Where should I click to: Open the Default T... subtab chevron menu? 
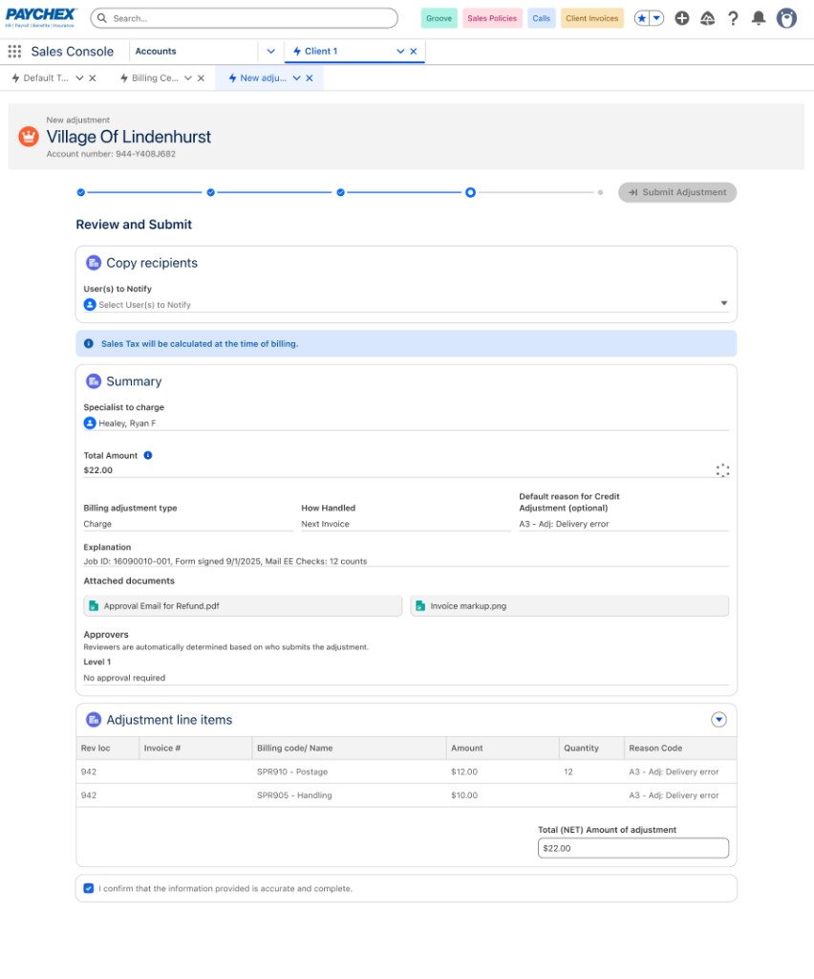click(79, 78)
